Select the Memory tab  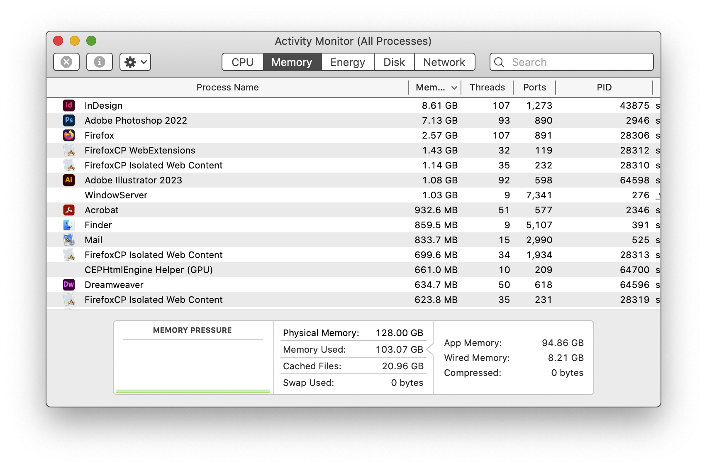pos(292,62)
